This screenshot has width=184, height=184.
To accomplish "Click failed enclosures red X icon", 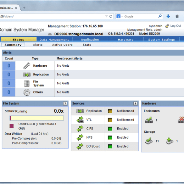I will click(181, 120).
